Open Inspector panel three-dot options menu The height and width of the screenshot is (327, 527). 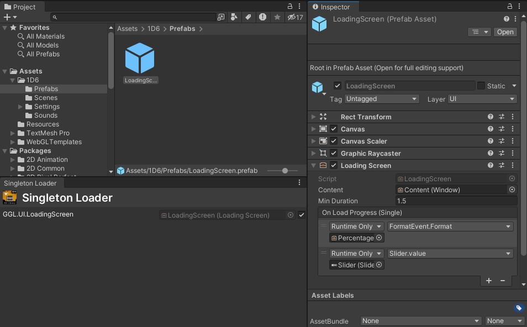point(519,6)
